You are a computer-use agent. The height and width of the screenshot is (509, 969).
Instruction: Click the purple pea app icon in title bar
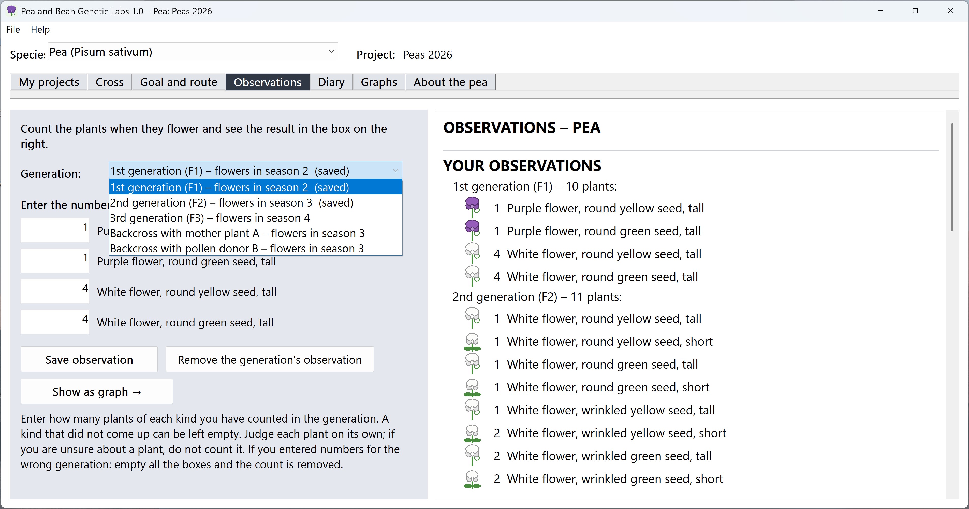click(x=12, y=11)
